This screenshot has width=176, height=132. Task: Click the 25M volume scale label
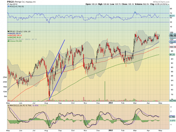click(x=5, y=77)
